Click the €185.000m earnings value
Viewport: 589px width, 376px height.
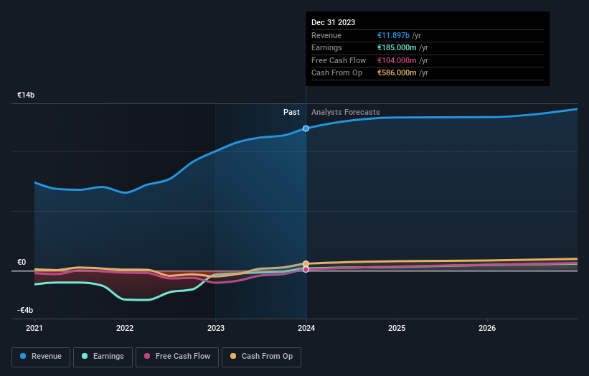tap(397, 47)
